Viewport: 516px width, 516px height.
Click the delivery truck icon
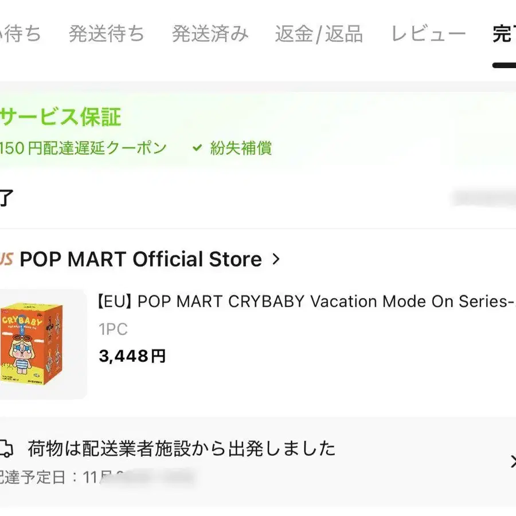(x=5, y=448)
